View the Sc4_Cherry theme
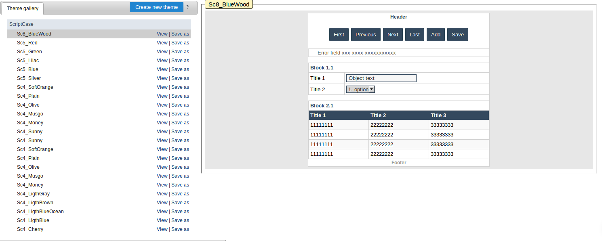The image size is (602, 241). [162, 229]
